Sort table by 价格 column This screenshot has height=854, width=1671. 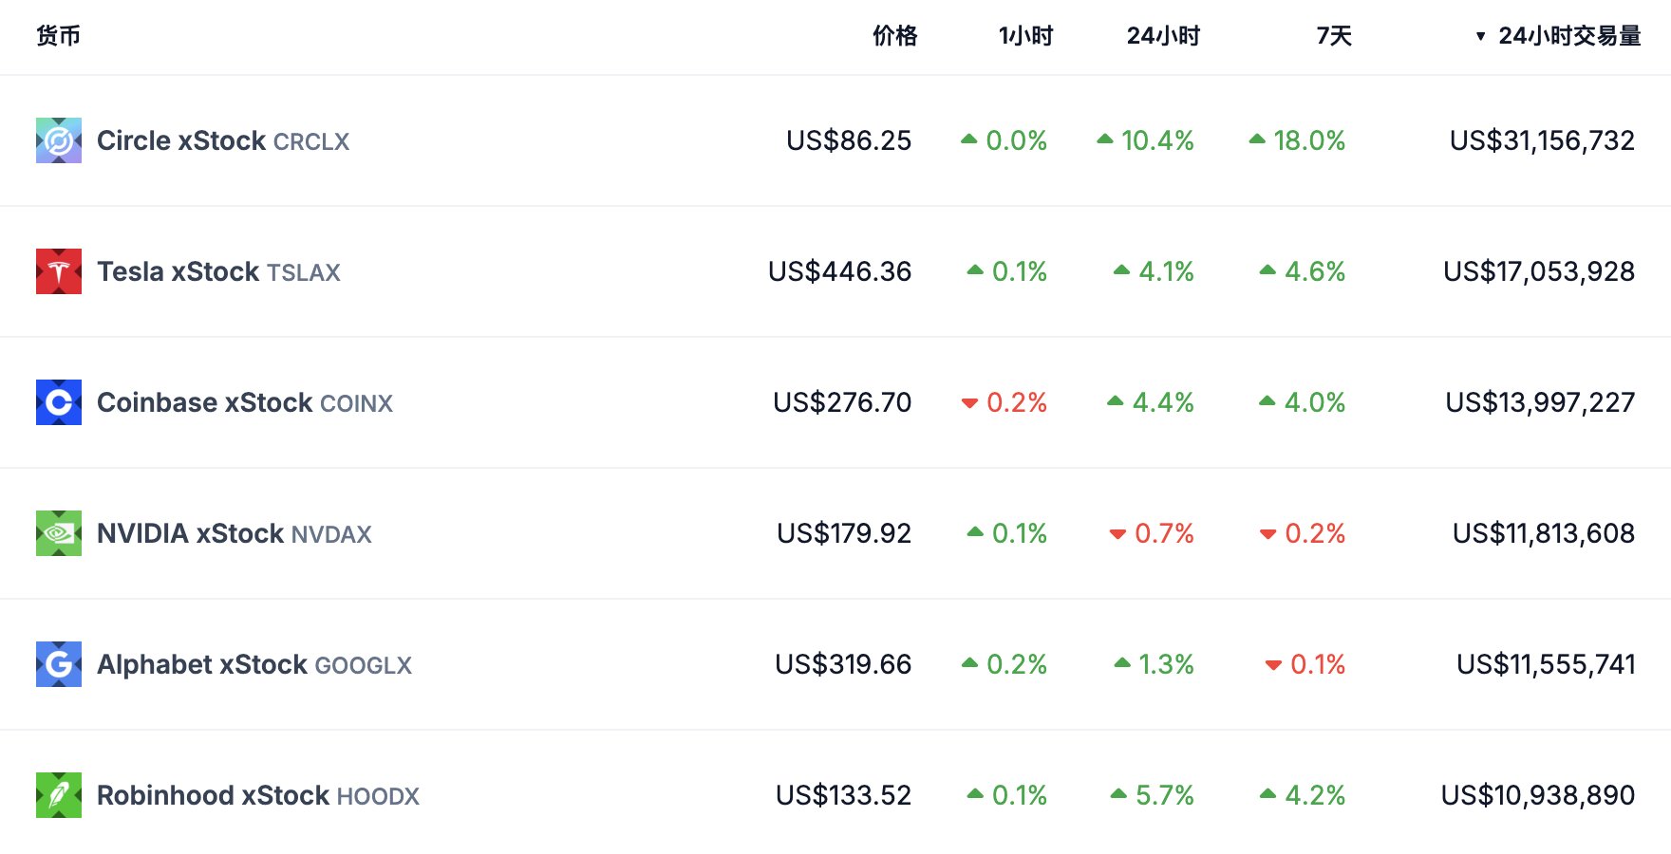tap(894, 36)
